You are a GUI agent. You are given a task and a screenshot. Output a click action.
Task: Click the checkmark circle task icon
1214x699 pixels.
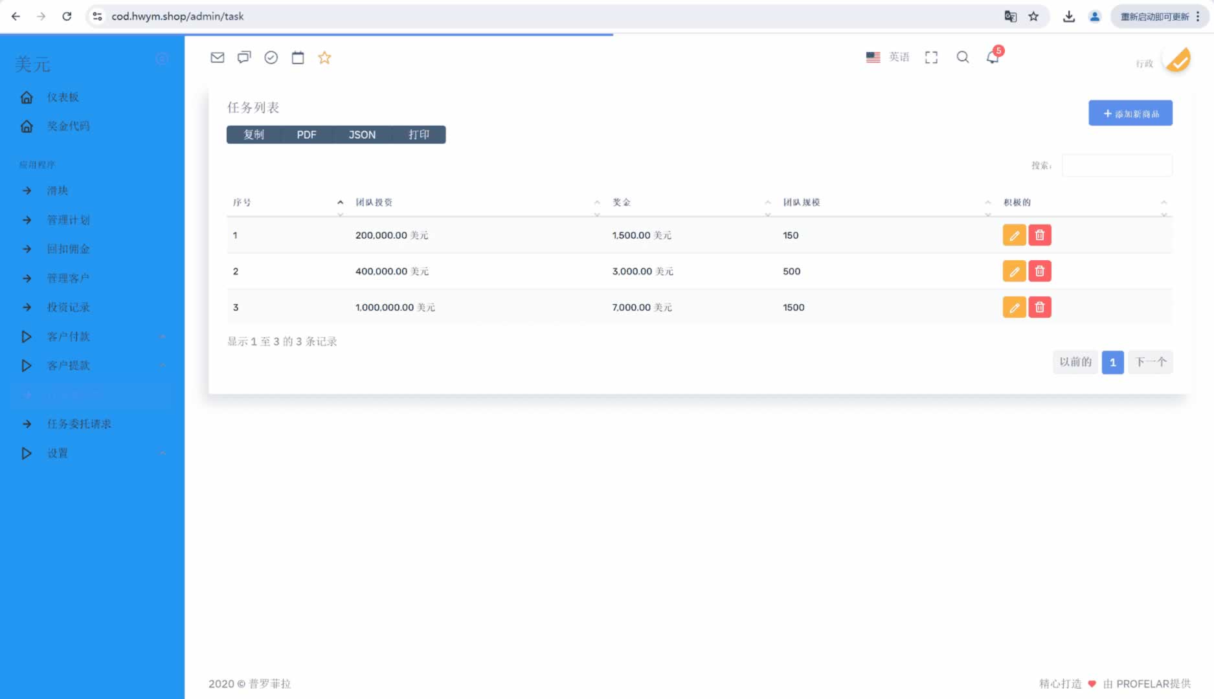(x=271, y=58)
